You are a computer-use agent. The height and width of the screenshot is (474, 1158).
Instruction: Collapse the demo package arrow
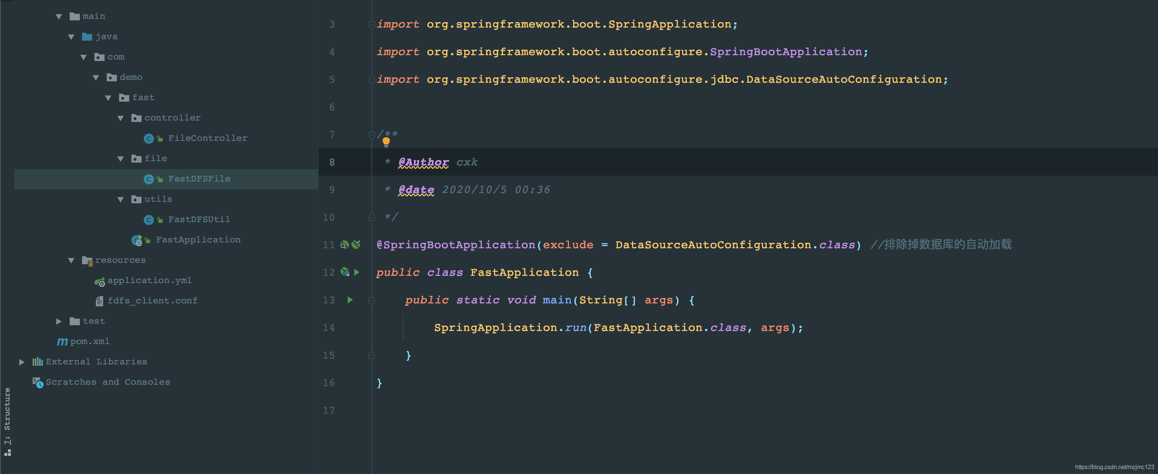(96, 77)
